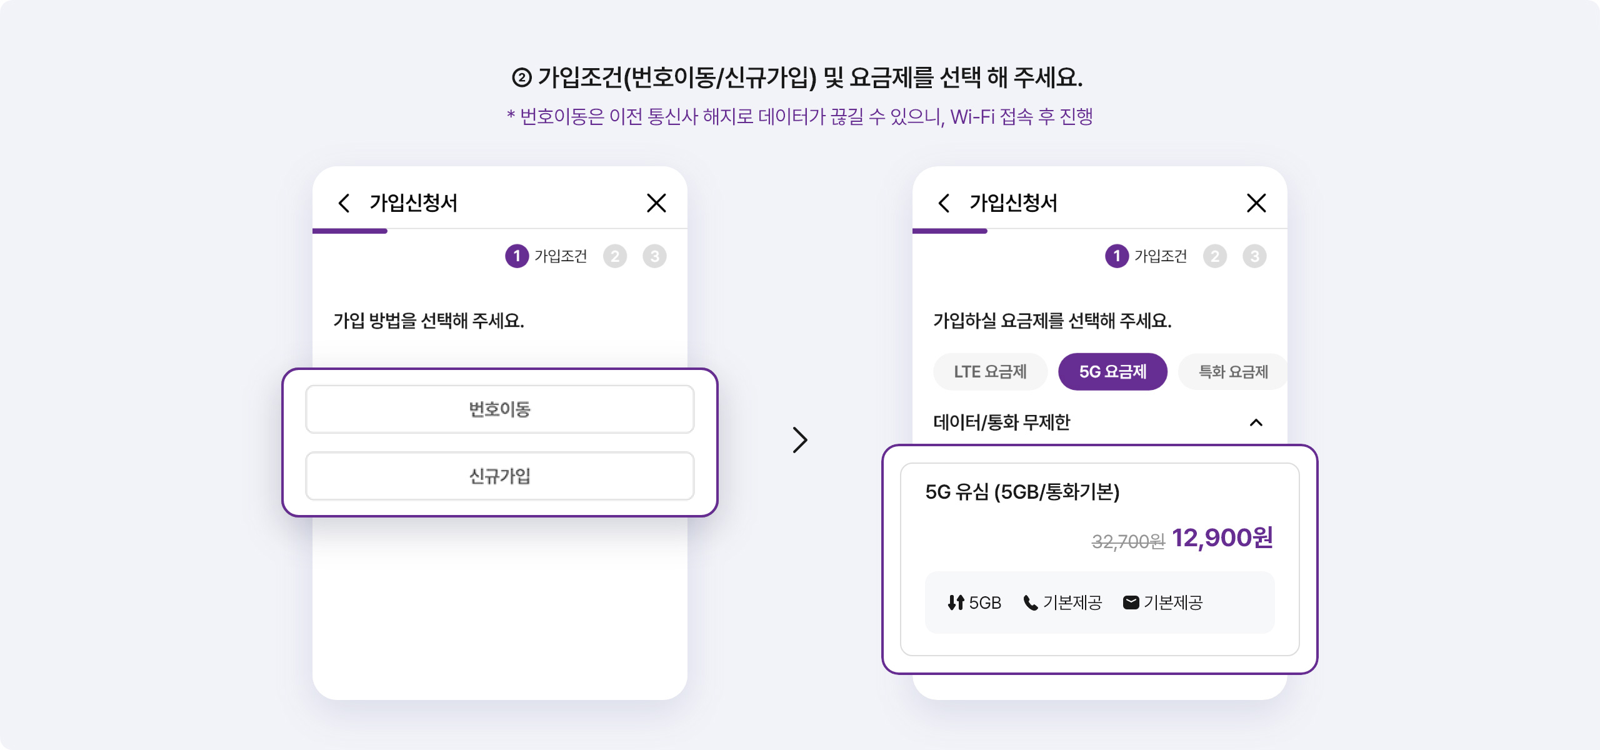Screen dimensions: 1600x750
Task: Go back in the right 가입신청서 panel
Action: 944,203
